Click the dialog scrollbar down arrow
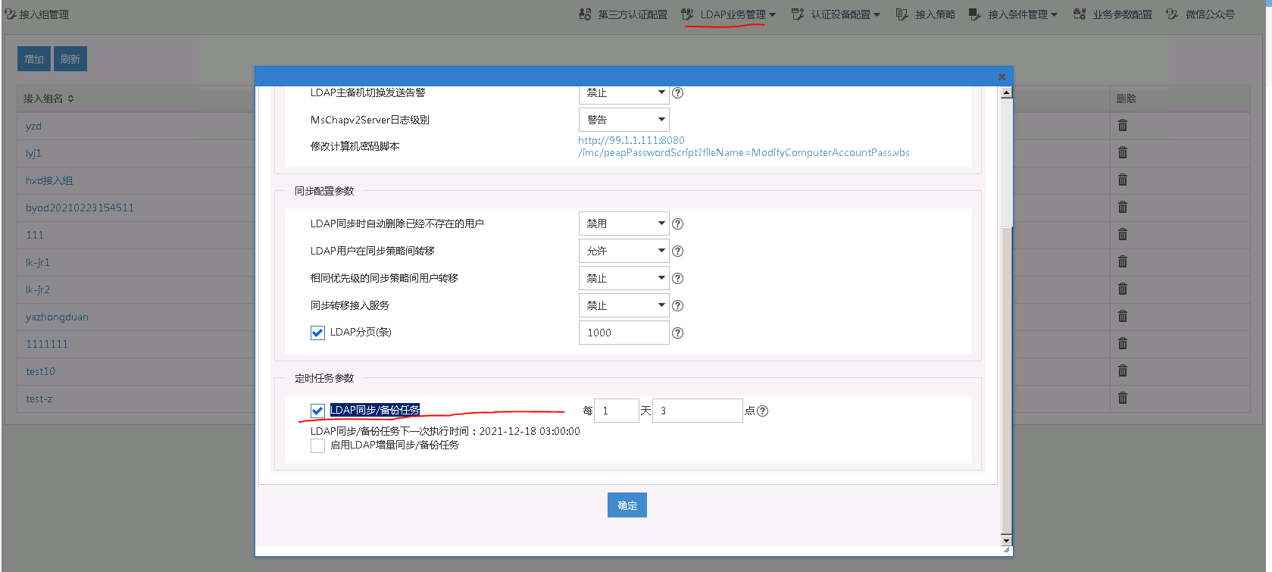 click(1006, 540)
